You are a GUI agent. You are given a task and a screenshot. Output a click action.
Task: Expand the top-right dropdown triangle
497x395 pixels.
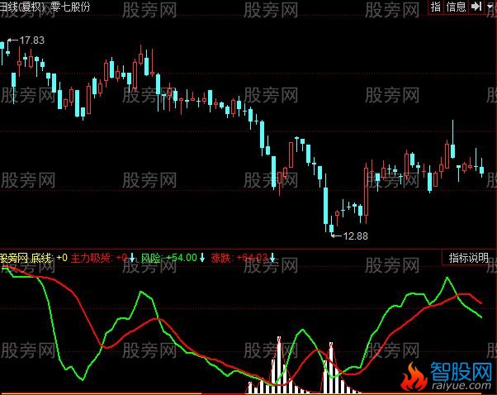[x=490, y=7]
